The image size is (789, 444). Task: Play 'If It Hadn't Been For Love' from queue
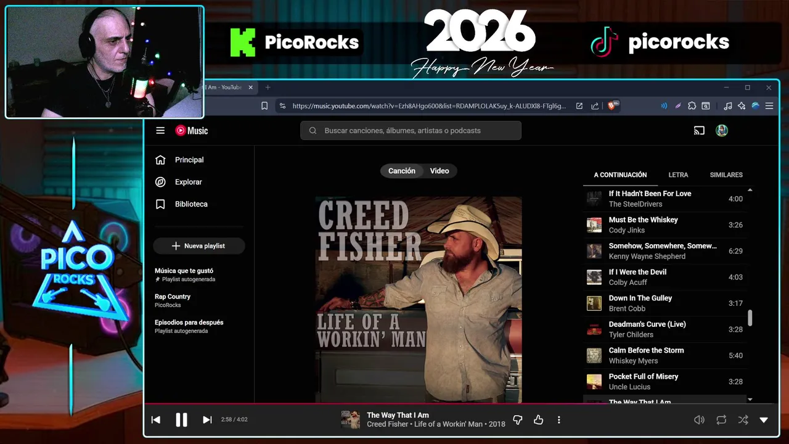tap(664, 199)
